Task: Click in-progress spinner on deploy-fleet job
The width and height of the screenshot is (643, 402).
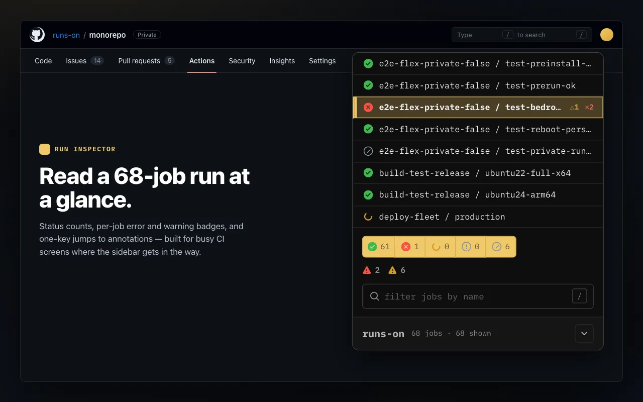Action: 368,217
